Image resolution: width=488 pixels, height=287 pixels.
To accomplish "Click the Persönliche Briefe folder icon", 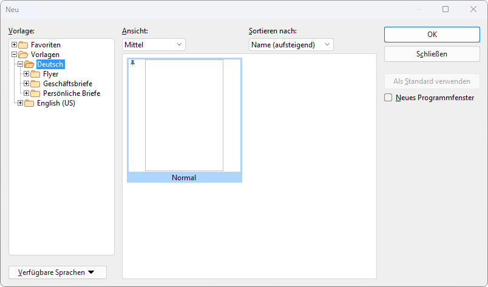I will pyautogui.click(x=35, y=93).
